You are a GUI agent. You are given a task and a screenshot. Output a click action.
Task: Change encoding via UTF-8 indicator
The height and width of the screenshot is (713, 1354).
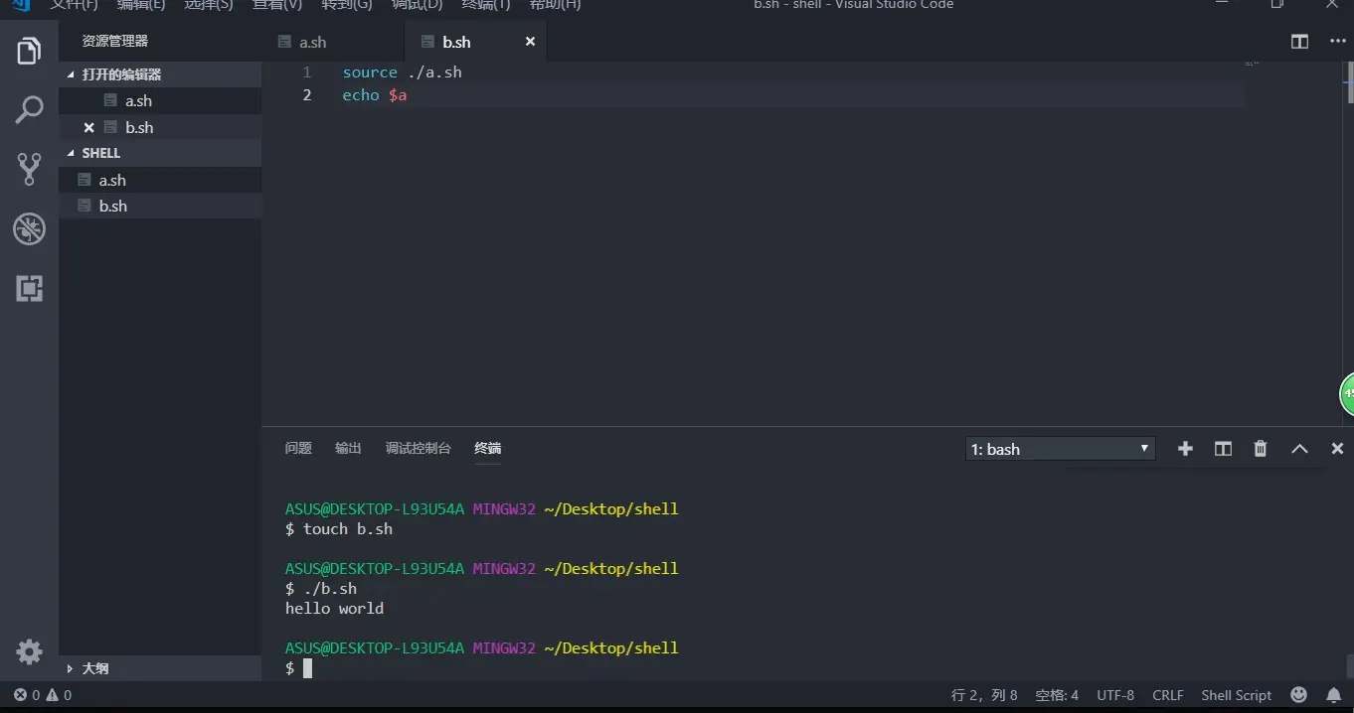click(x=1115, y=695)
